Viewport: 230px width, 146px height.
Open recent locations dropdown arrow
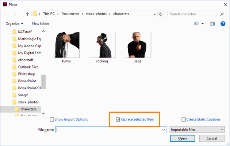[x=22, y=14]
